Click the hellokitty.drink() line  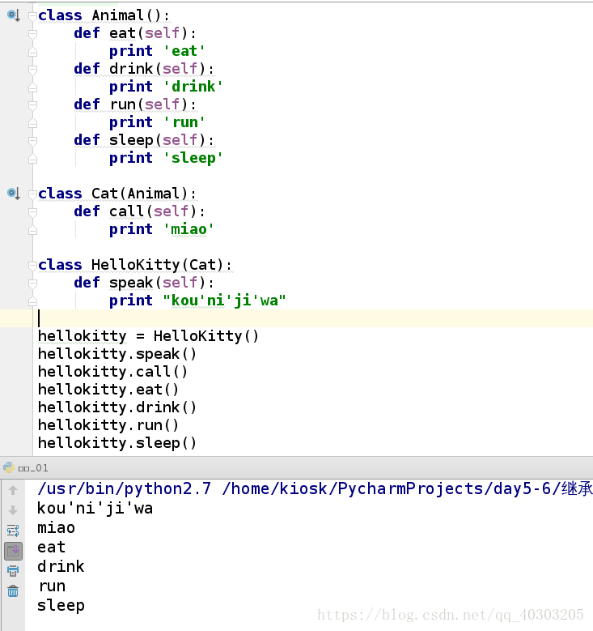[117, 407]
